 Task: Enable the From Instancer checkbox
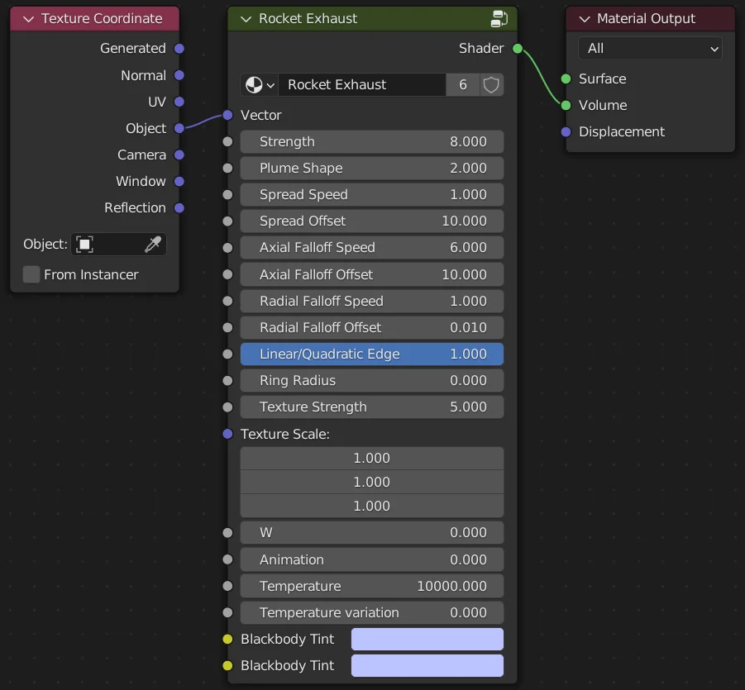(31, 274)
